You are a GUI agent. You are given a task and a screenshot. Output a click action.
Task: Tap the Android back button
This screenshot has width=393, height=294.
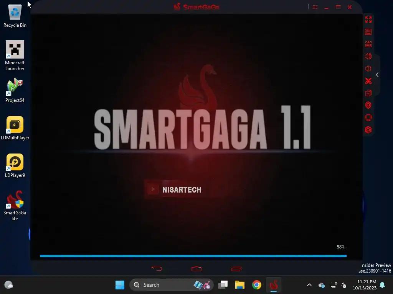point(157,269)
